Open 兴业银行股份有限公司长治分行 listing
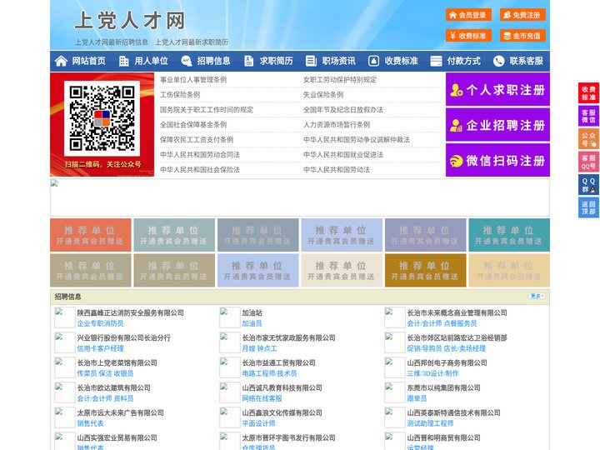This screenshot has height=450, width=600. pyautogui.click(x=123, y=337)
